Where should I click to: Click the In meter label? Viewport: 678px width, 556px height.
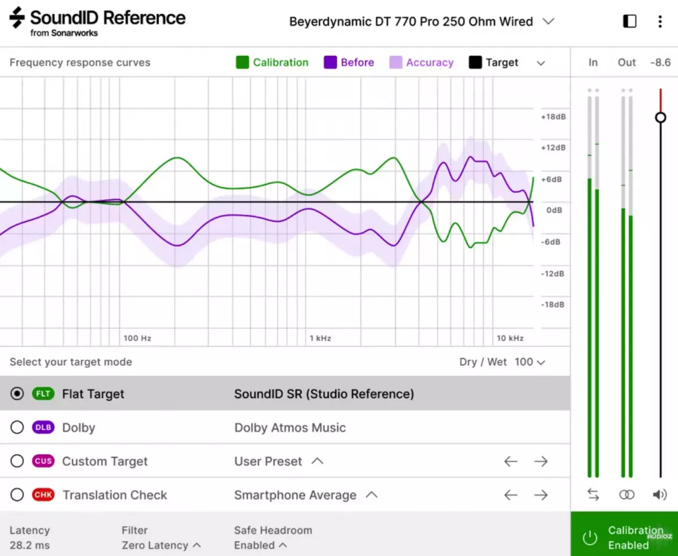[593, 62]
